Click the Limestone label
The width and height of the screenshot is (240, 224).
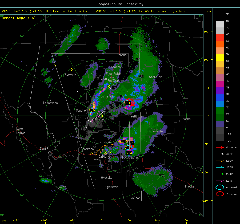coord(50,103)
